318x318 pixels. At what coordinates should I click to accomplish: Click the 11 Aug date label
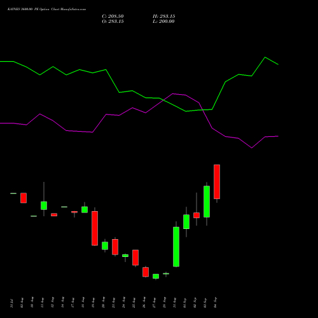pyautogui.click(x=43, y=303)
